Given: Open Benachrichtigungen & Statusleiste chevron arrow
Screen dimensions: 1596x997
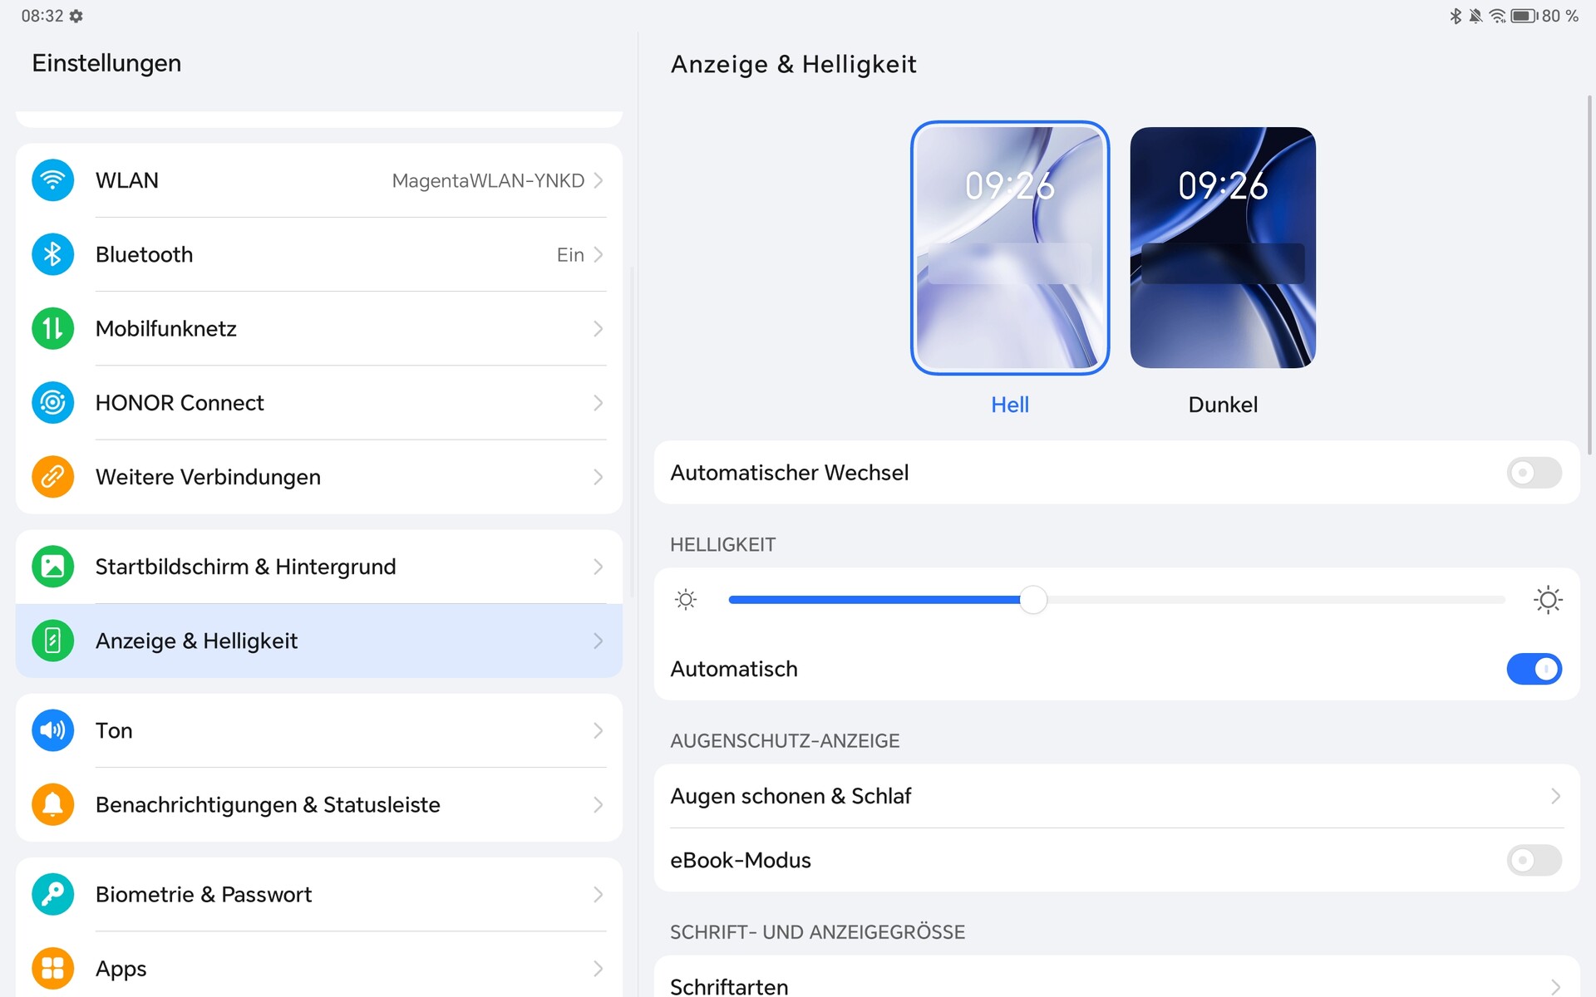Looking at the screenshot, I should click(598, 804).
